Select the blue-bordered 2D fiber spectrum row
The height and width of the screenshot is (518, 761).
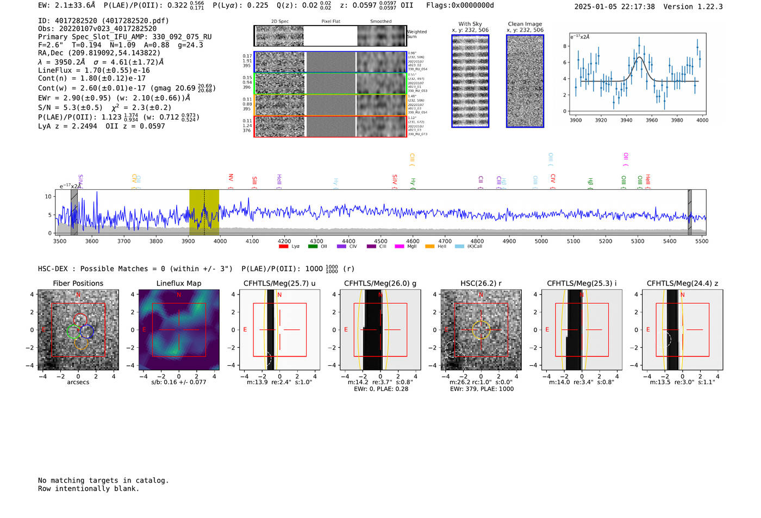click(x=330, y=62)
